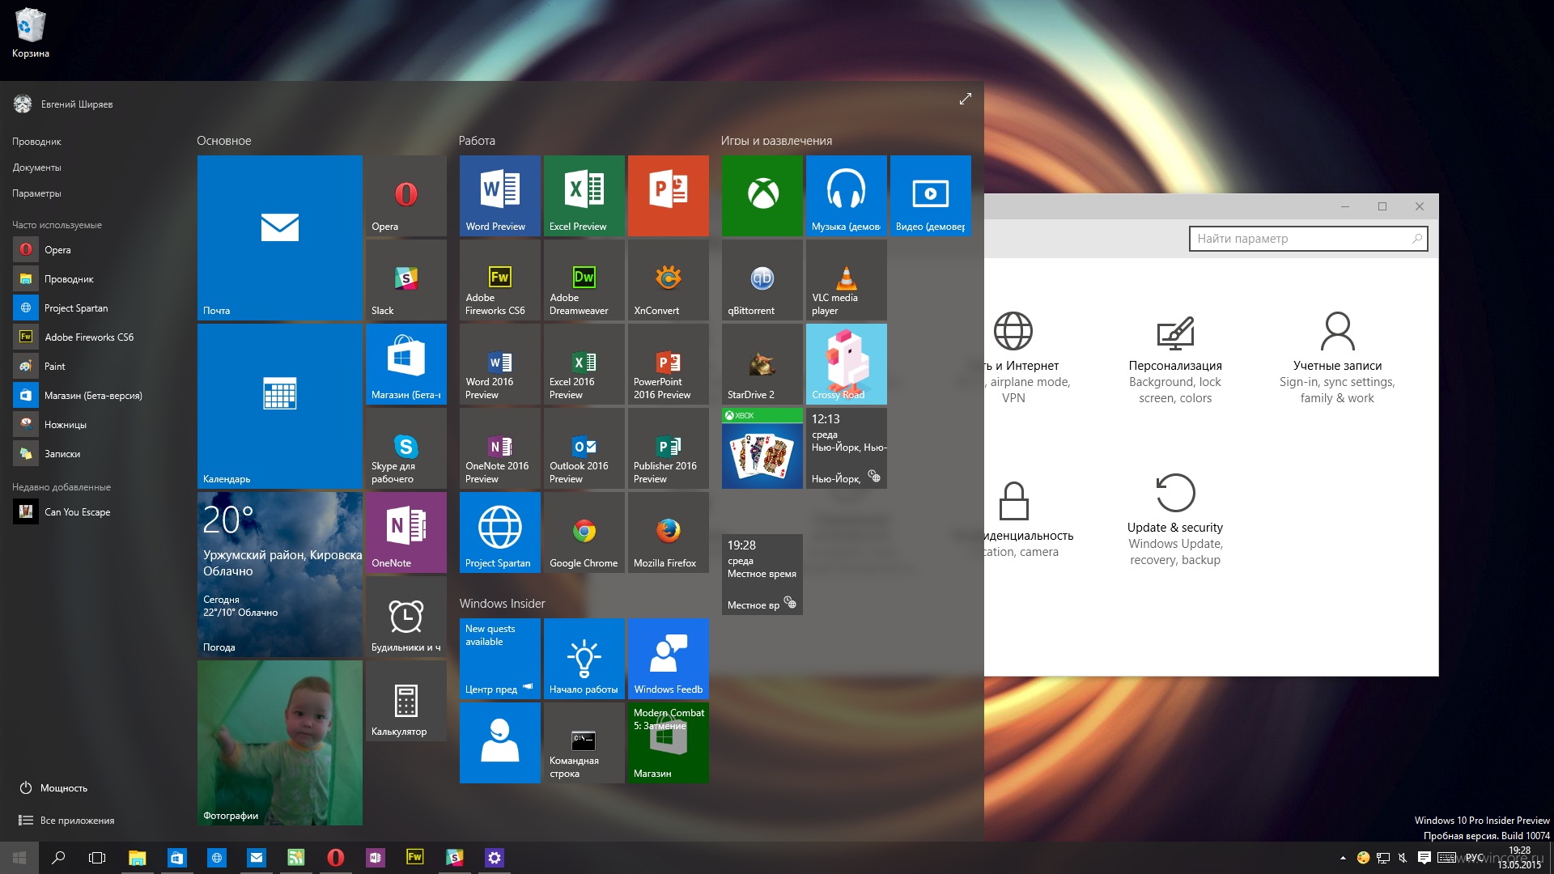Screen dimensions: 1554x874
Task: Open OneNote 2016 Preview tile
Action: pyautogui.click(x=499, y=448)
